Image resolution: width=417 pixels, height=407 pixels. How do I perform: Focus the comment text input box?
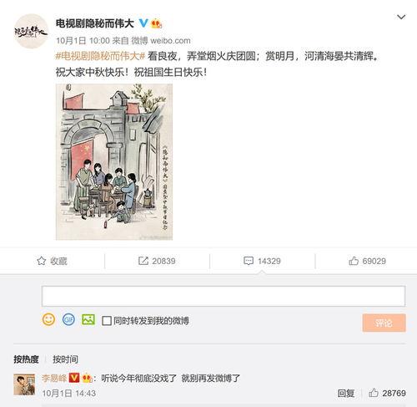point(224,296)
